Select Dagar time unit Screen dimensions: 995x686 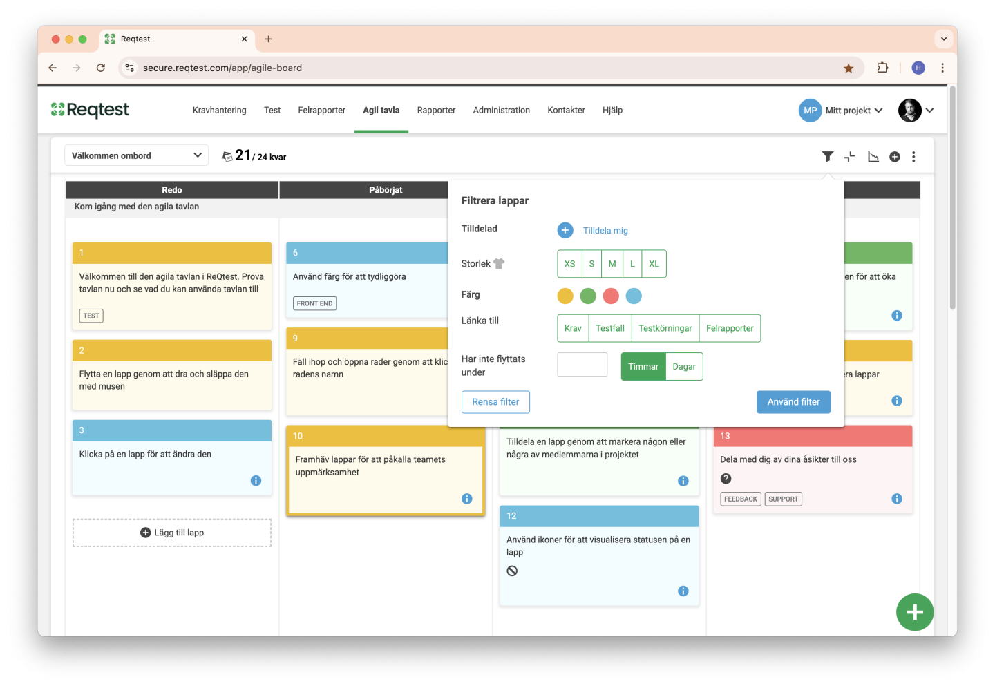(684, 367)
